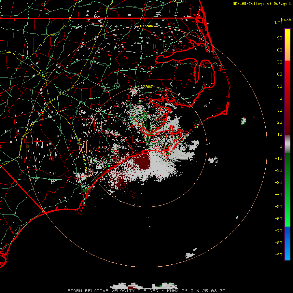Pick the blue segment at the color bar bottom

pos(287,243)
